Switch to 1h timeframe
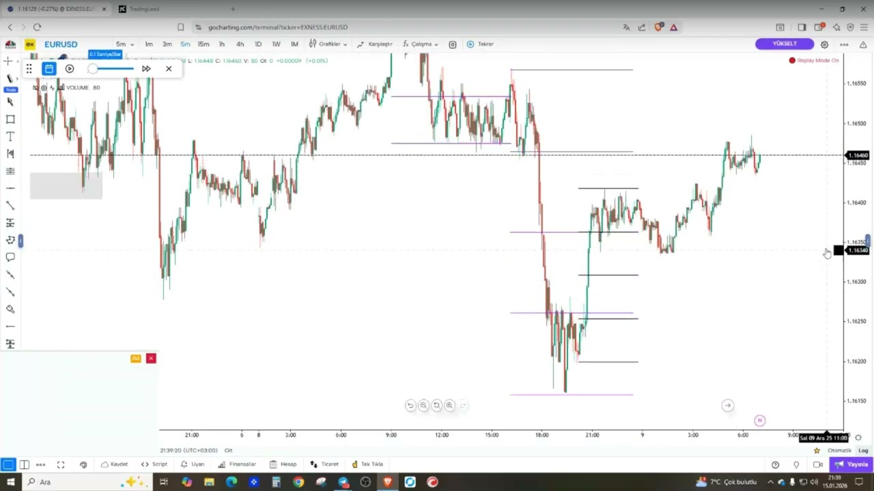The height and width of the screenshot is (491, 874). click(221, 44)
